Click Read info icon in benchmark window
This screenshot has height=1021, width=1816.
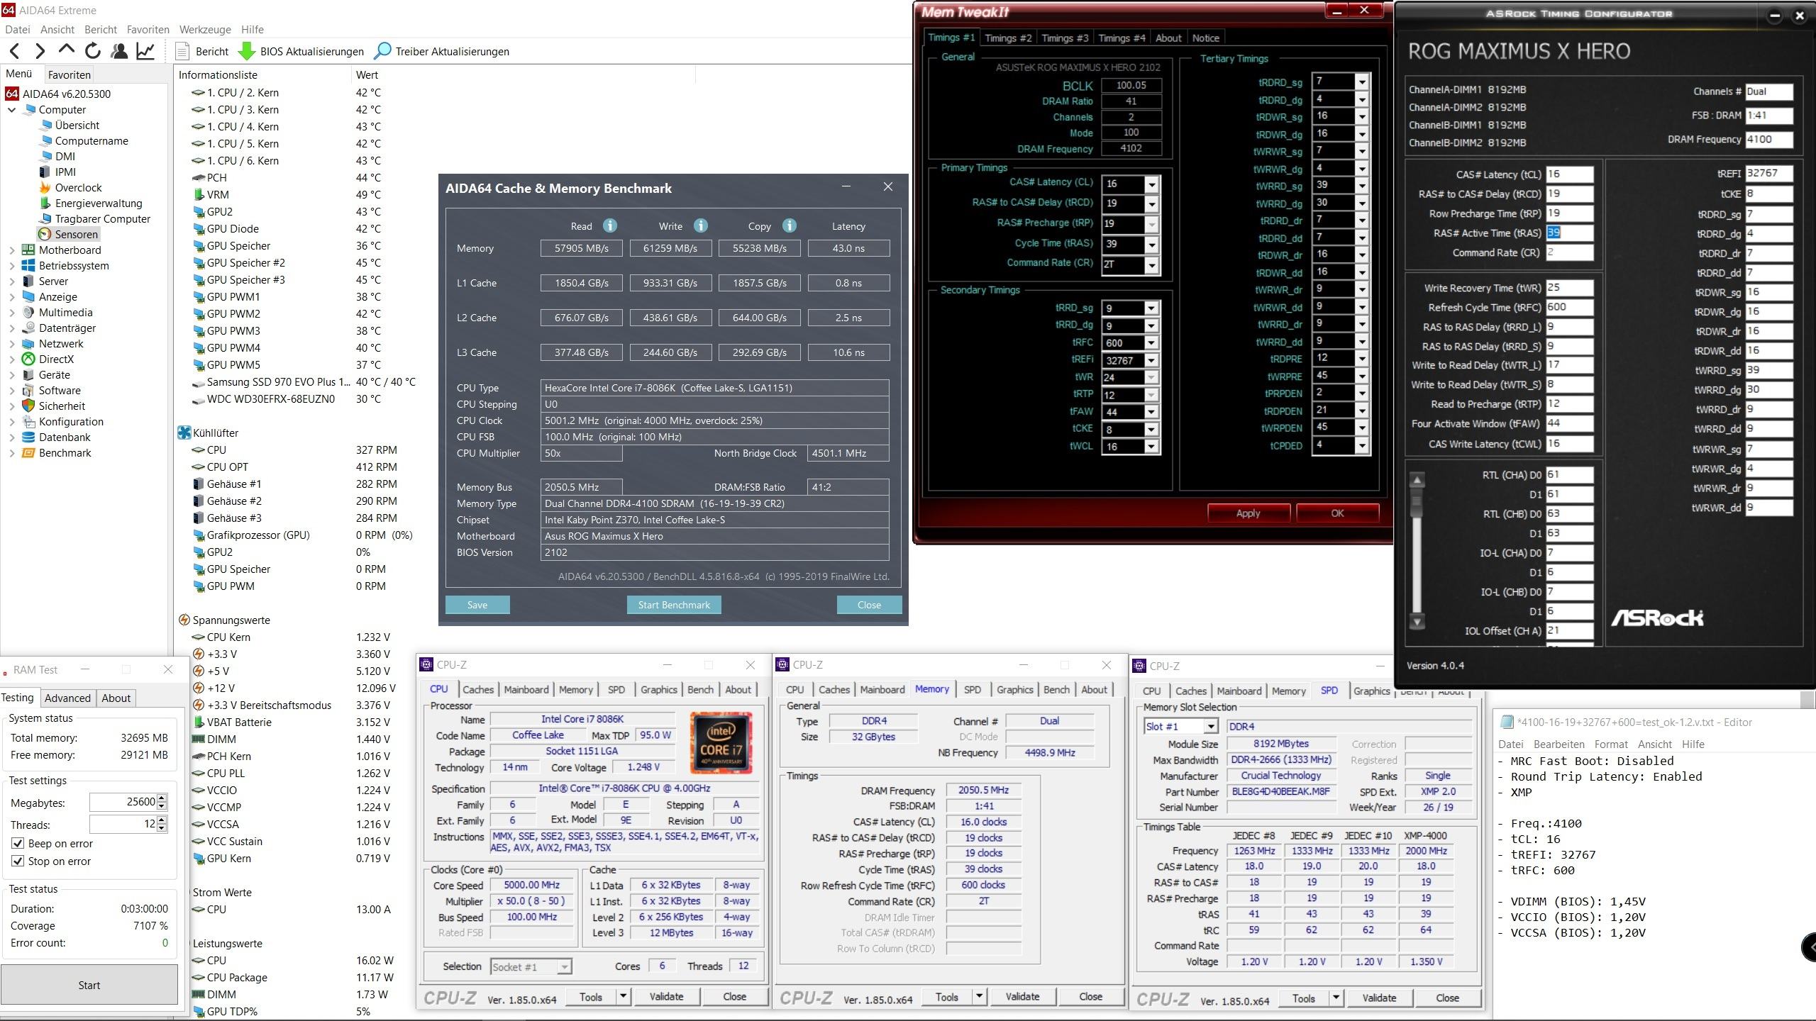(609, 225)
